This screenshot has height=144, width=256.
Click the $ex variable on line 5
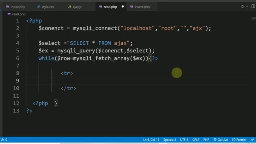click(x=43, y=51)
